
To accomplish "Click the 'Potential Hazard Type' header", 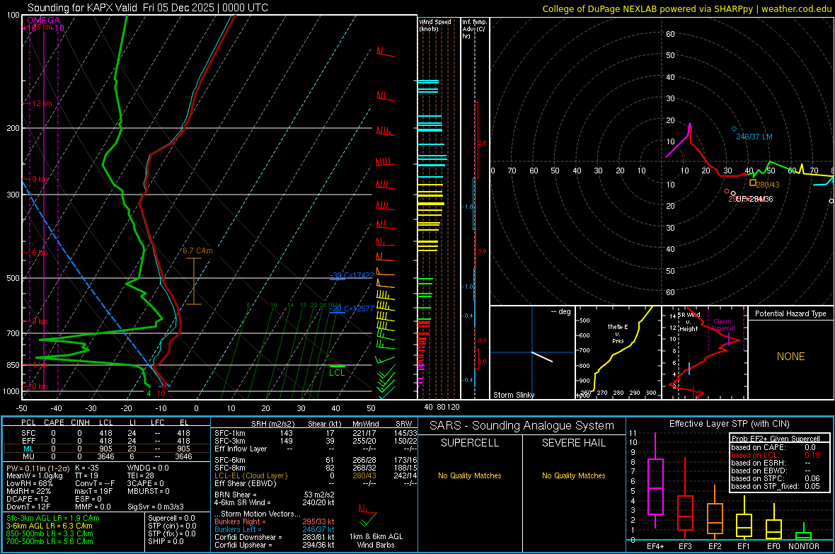I will coord(790,313).
